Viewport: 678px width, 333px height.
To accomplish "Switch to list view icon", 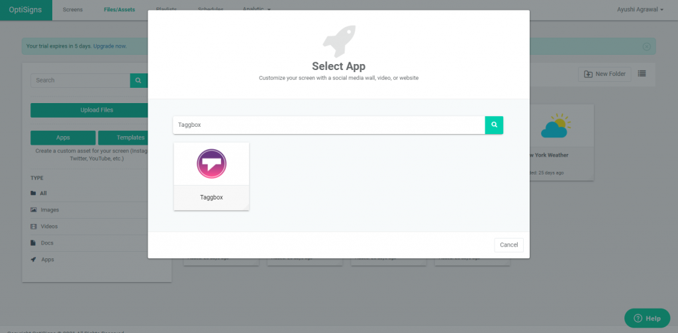I will tap(642, 74).
